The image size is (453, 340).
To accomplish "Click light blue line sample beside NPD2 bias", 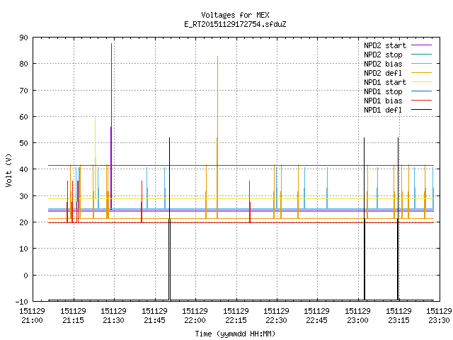I will click(x=421, y=64).
